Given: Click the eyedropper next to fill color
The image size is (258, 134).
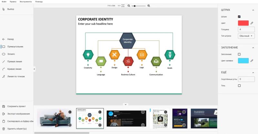Looking at the screenshot, I should tap(252, 61).
